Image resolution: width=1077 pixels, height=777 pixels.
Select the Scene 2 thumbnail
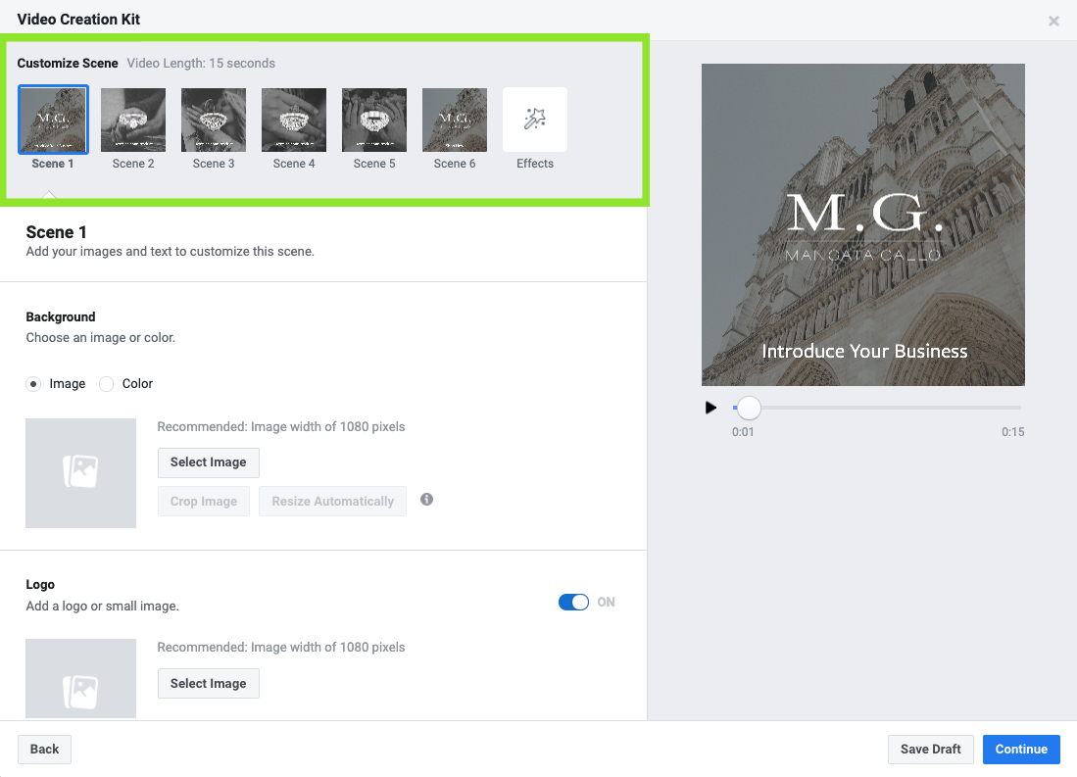tap(133, 120)
